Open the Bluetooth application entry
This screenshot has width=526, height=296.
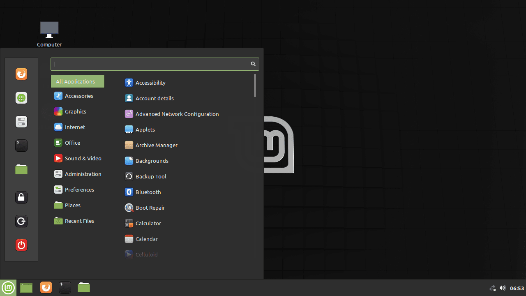click(x=148, y=192)
